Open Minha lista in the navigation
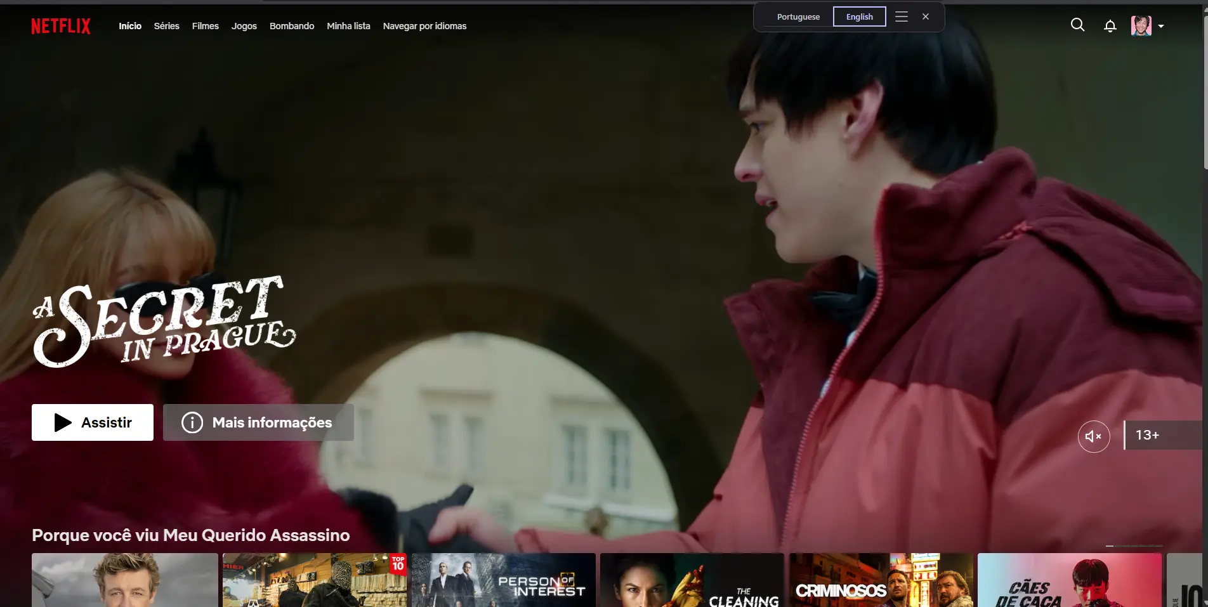The height and width of the screenshot is (607, 1208). click(x=348, y=26)
